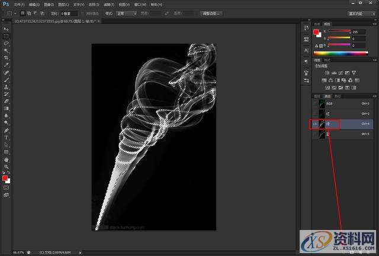Select the Pen tool
The width and height of the screenshot is (379, 256).
[6, 130]
